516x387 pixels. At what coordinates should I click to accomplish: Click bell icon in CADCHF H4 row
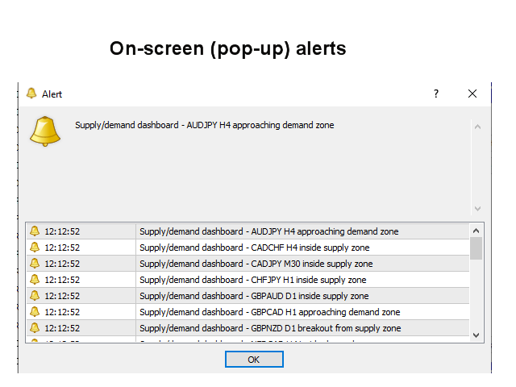pos(35,248)
